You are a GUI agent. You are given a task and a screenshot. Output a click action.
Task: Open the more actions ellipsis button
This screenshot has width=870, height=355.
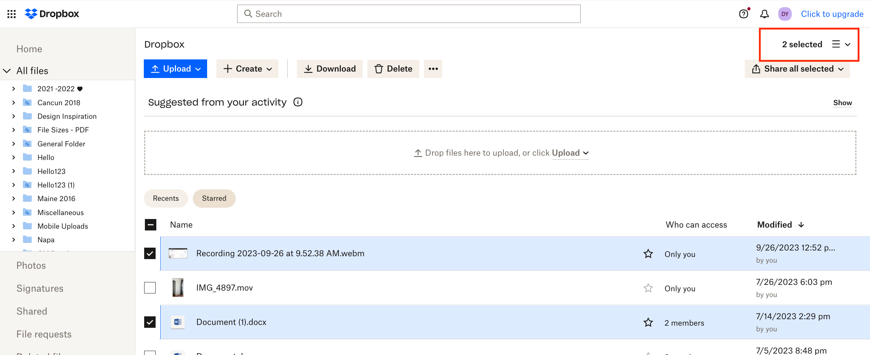coord(433,69)
